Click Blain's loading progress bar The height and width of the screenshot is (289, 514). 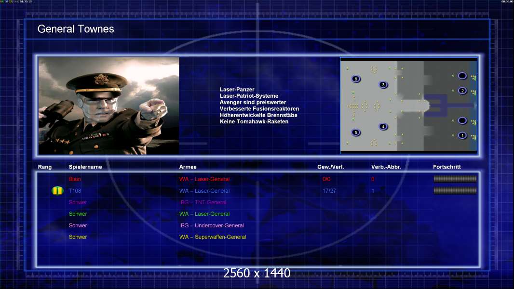(x=455, y=179)
